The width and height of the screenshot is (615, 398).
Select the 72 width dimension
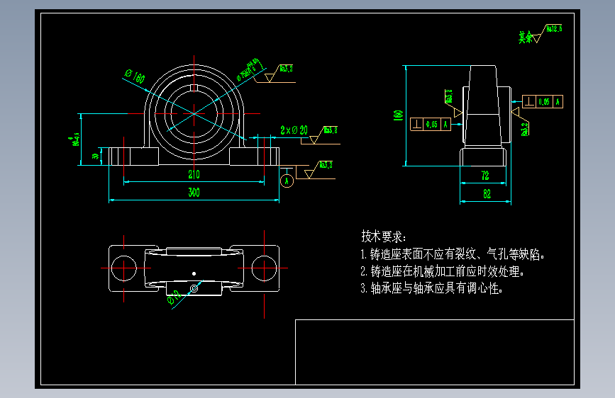485,176
